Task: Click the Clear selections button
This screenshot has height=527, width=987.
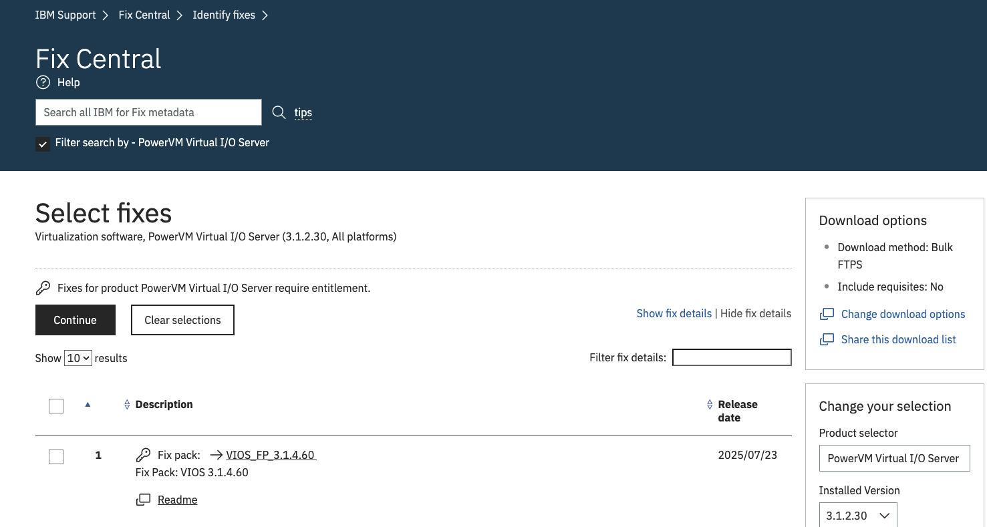Action: [182, 320]
